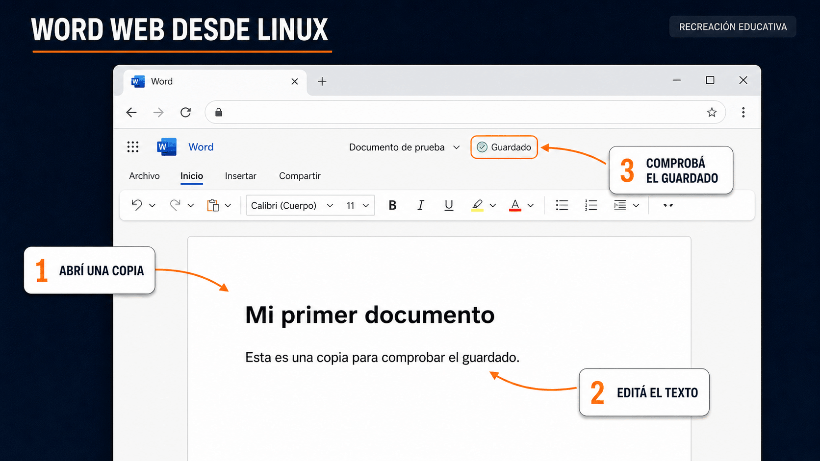Go back in the browser
Viewport: 820px width, 461px height.
[131, 113]
